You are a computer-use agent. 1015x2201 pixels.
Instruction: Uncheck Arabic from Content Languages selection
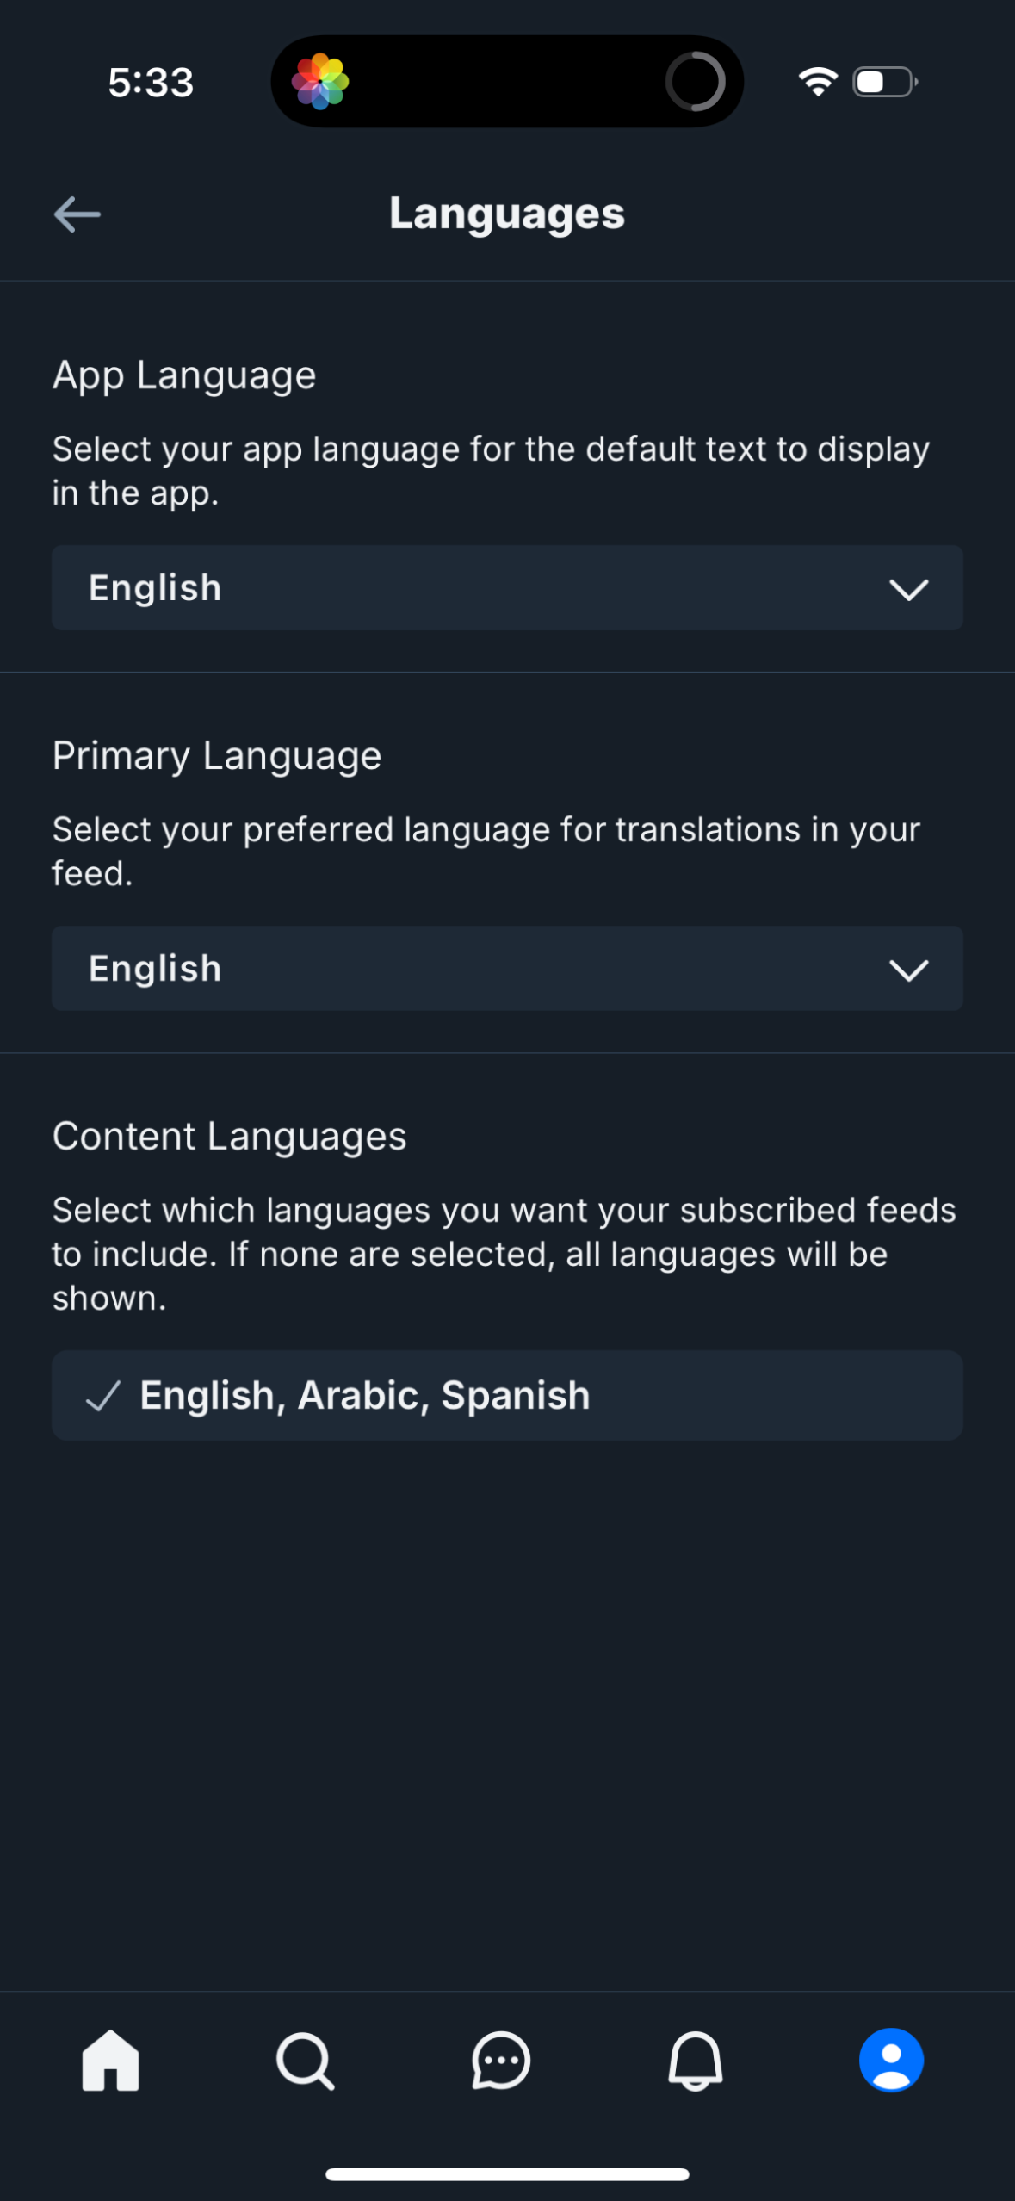pyautogui.click(x=506, y=1395)
